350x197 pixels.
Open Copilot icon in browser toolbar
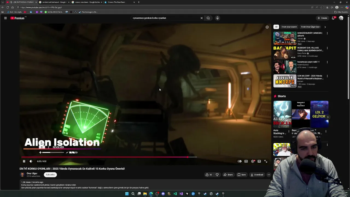click(347, 7)
